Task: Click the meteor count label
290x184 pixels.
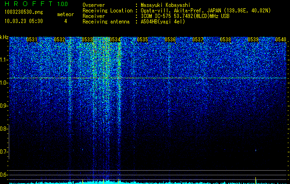Action: (65, 14)
